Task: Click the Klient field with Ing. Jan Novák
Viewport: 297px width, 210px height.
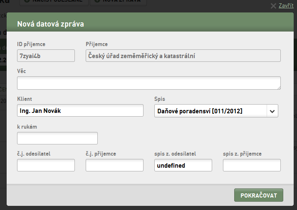Action: click(x=80, y=110)
